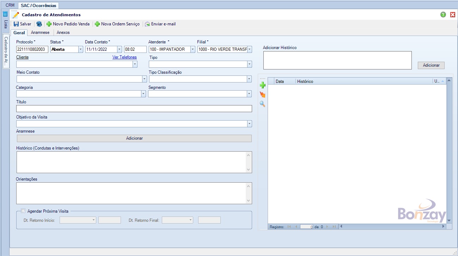Screen dimensions: 458x256
Task: Click the U... column header in grid
Action: point(439,81)
